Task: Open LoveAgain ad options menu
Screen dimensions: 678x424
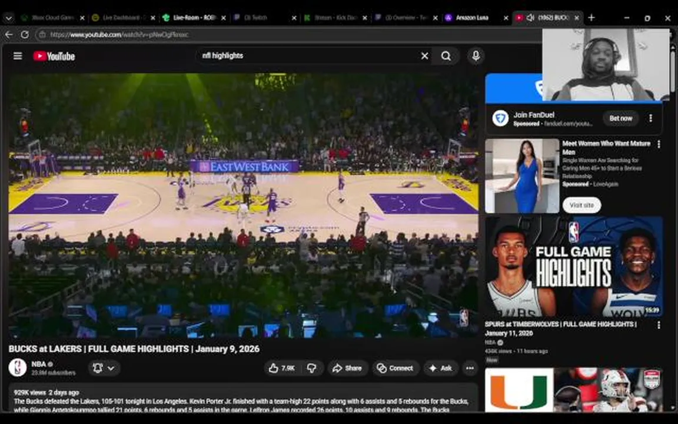Action: (x=659, y=144)
